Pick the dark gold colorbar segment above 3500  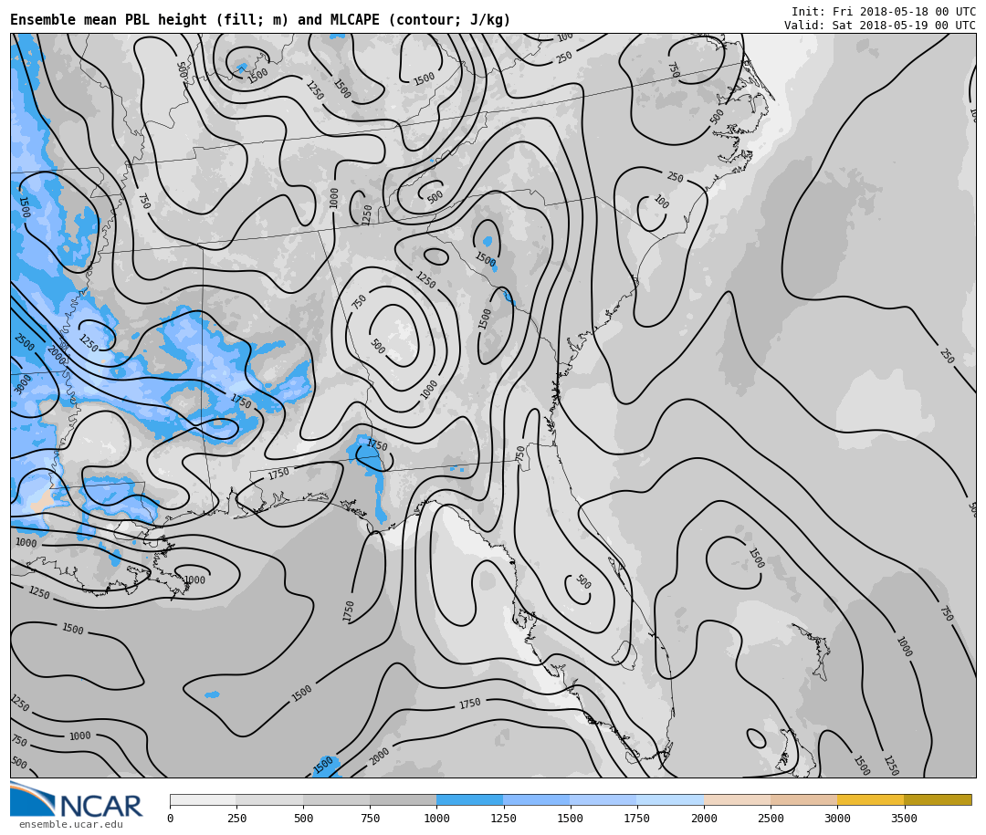click(938, 799)
